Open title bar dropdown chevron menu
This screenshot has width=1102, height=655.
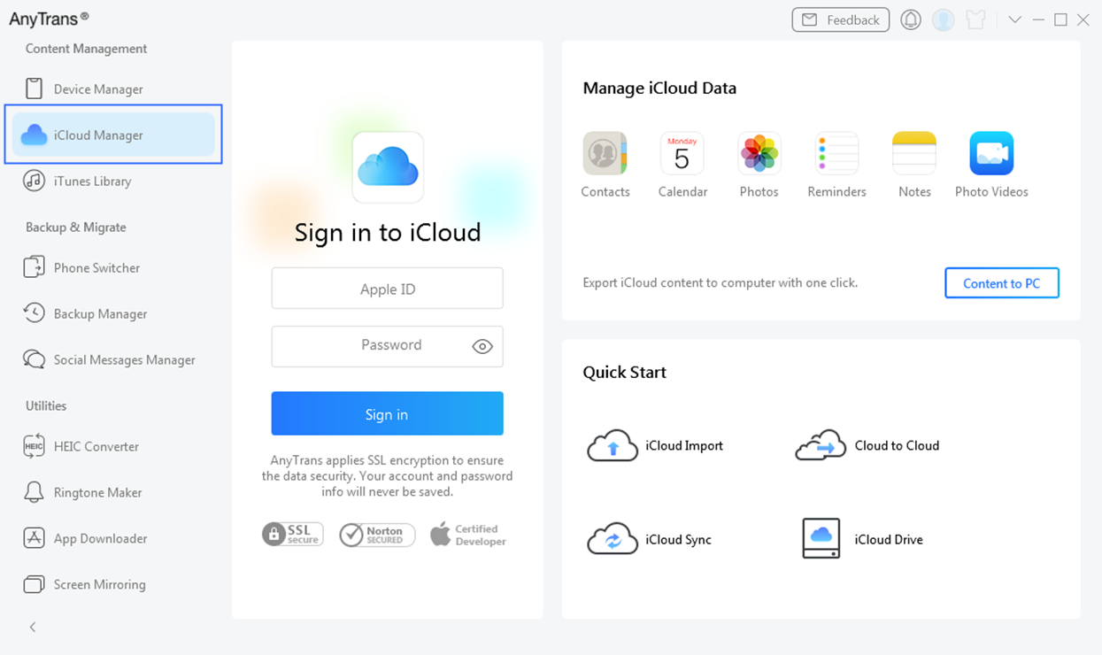[1014, 19]
